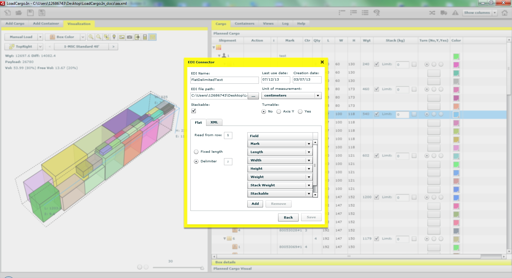Viewport: 512px width, 278px height.
Task: Close the EDI Connector dialog
Action: 322,62
